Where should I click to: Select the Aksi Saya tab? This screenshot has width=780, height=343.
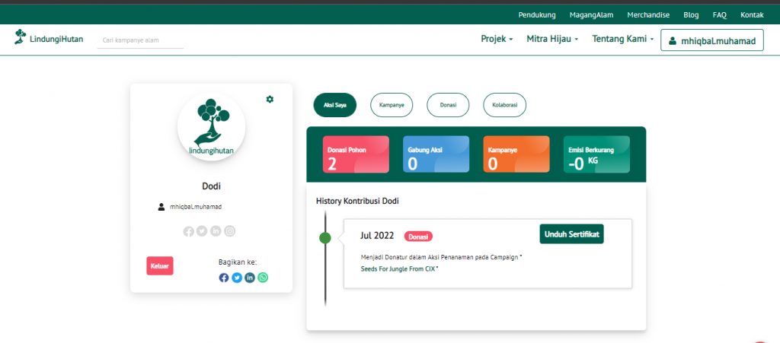335,105
